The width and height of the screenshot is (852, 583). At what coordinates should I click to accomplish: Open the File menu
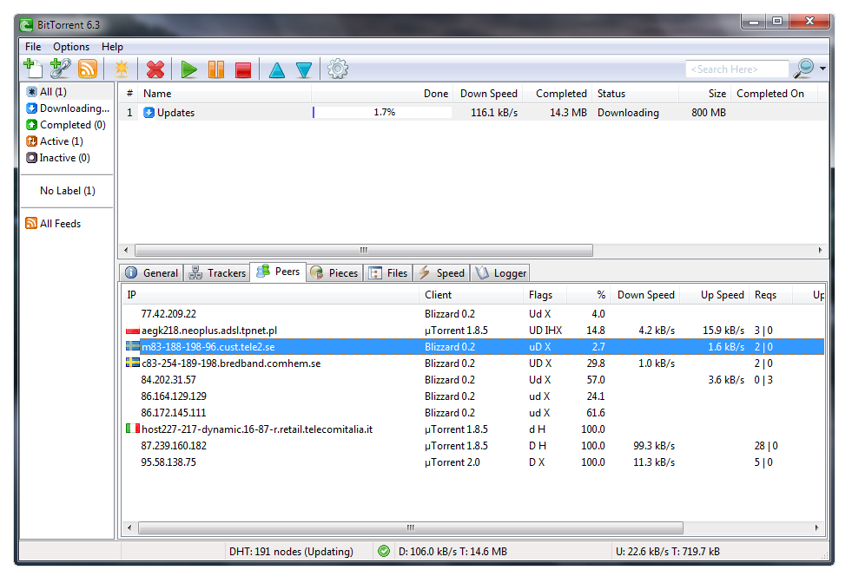33,47
